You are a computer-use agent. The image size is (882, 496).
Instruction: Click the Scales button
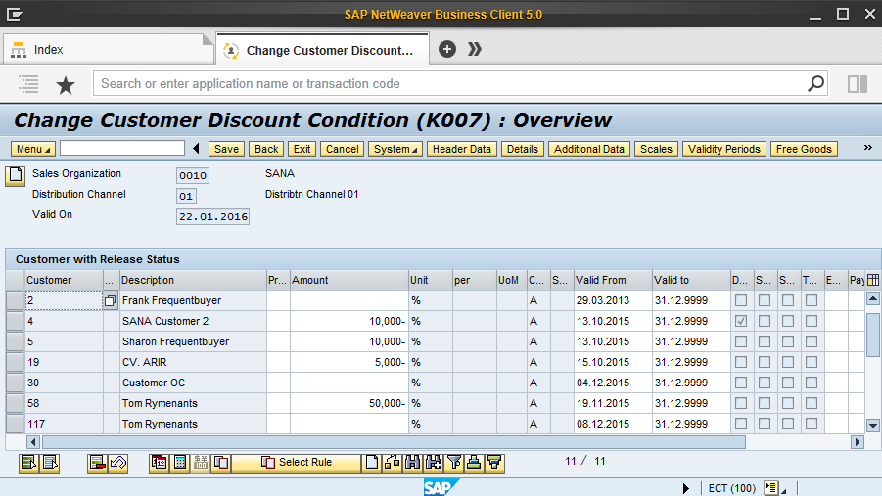[x=656, y=149]
